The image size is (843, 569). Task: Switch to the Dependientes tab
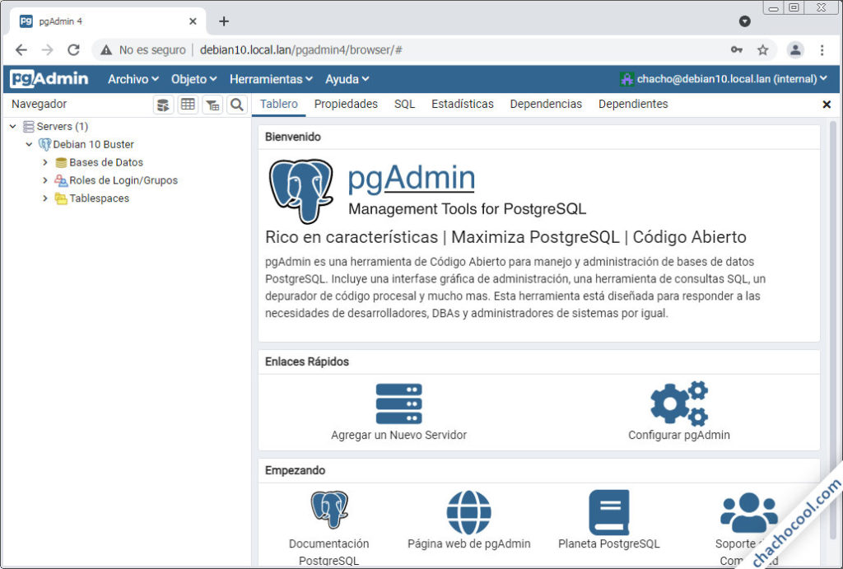click(x=633, y=104)
